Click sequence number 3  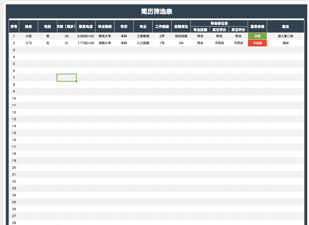[x=14, y=50]
